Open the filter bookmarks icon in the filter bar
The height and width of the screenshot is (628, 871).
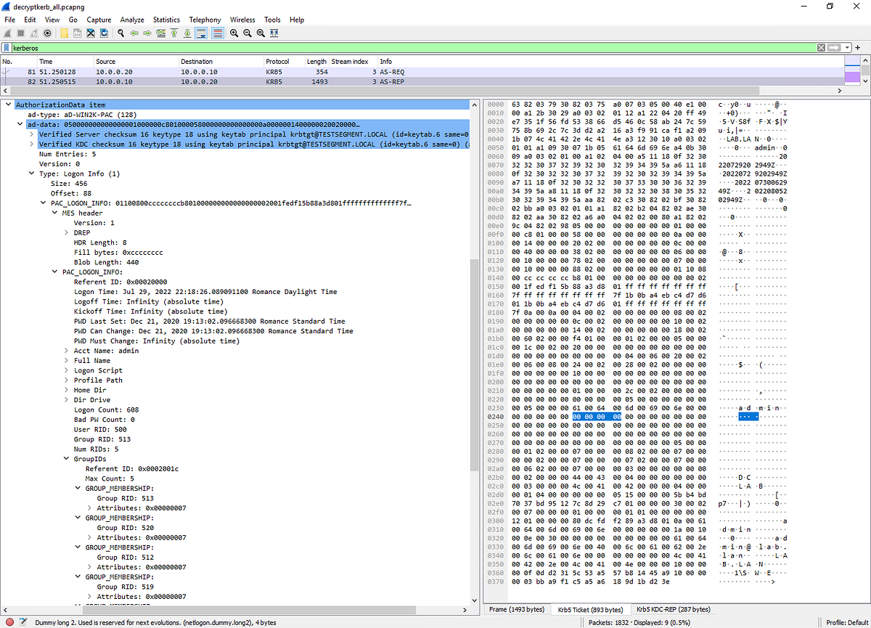pyautogui.click(x=7, y=47)
